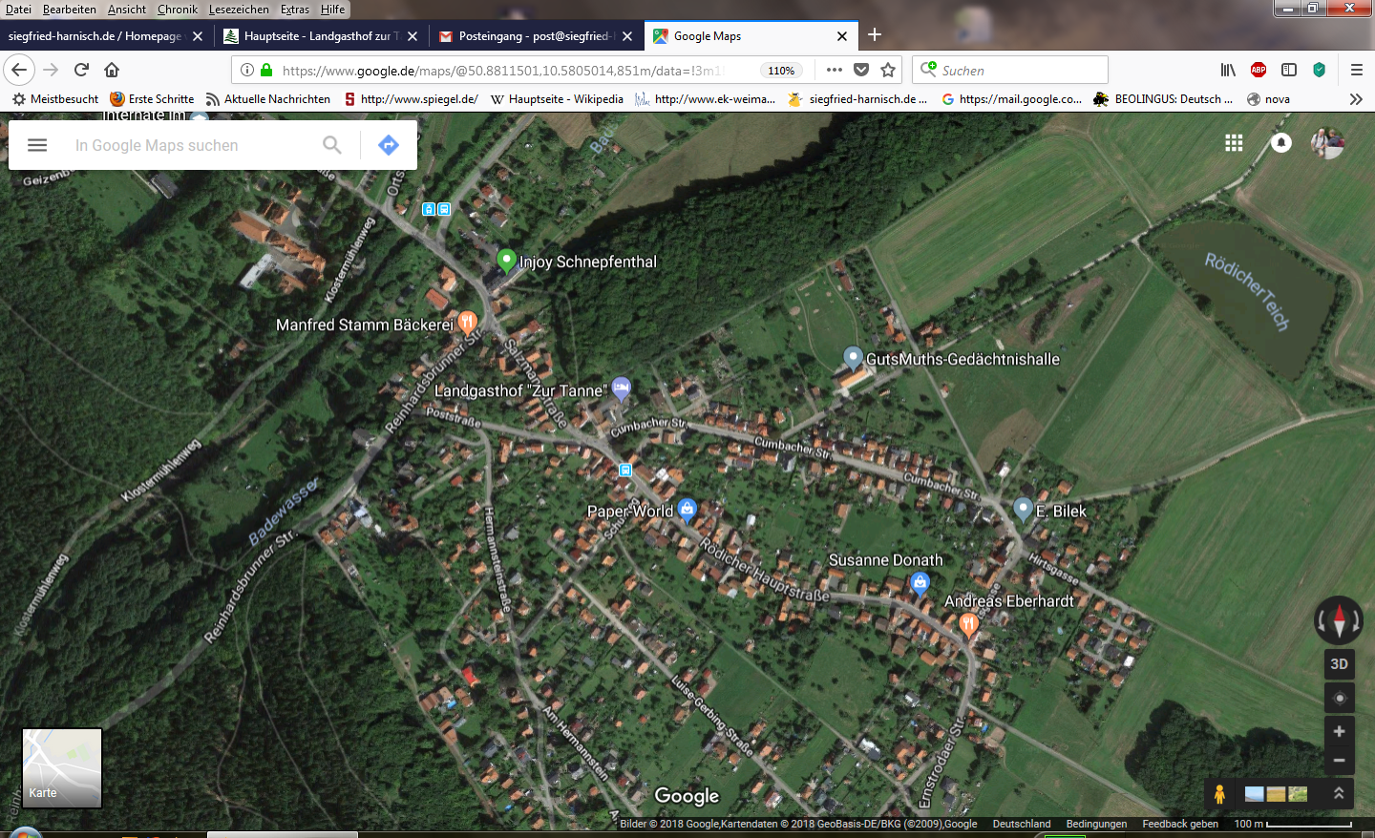Open the Google account profile picture
Image resolution: width=1375 pixels, height=838 pixels.
pyautogui.click(x=1327, y=142)
